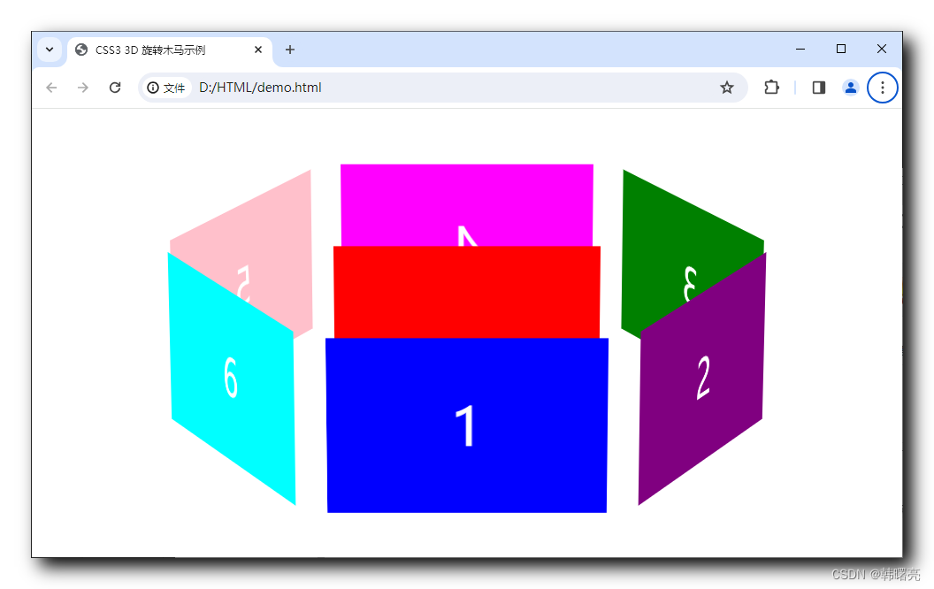Click the profile avatar icon
The height and width of the screenshot is (589, 934).
850,88
